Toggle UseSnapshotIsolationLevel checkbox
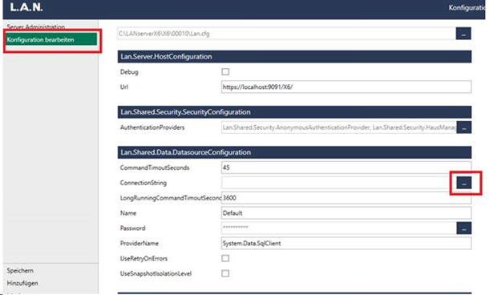 coord(225,273)
